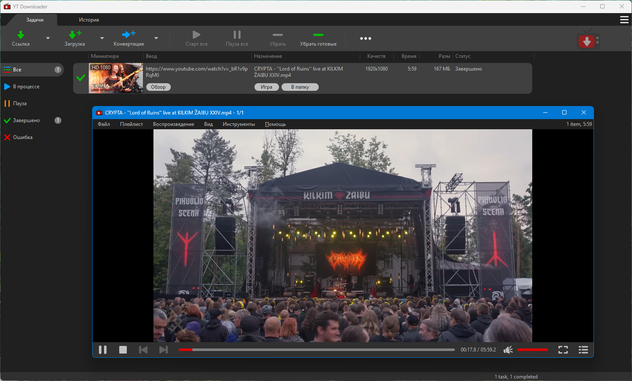Click the В папку button
The image size is (632, 381).
(x=300, y=87)
